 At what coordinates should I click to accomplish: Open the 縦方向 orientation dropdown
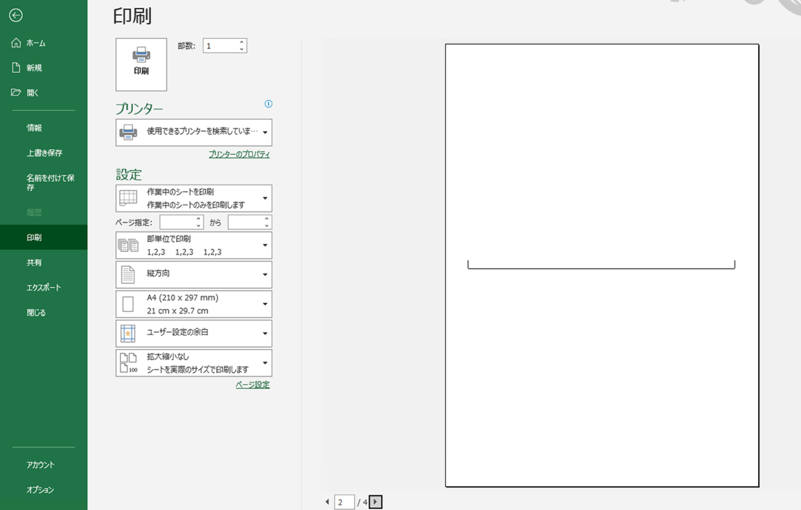tap(194, 274)
